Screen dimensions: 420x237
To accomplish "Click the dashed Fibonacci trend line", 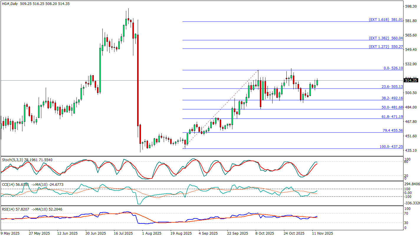I will click(x=221, y=109).
